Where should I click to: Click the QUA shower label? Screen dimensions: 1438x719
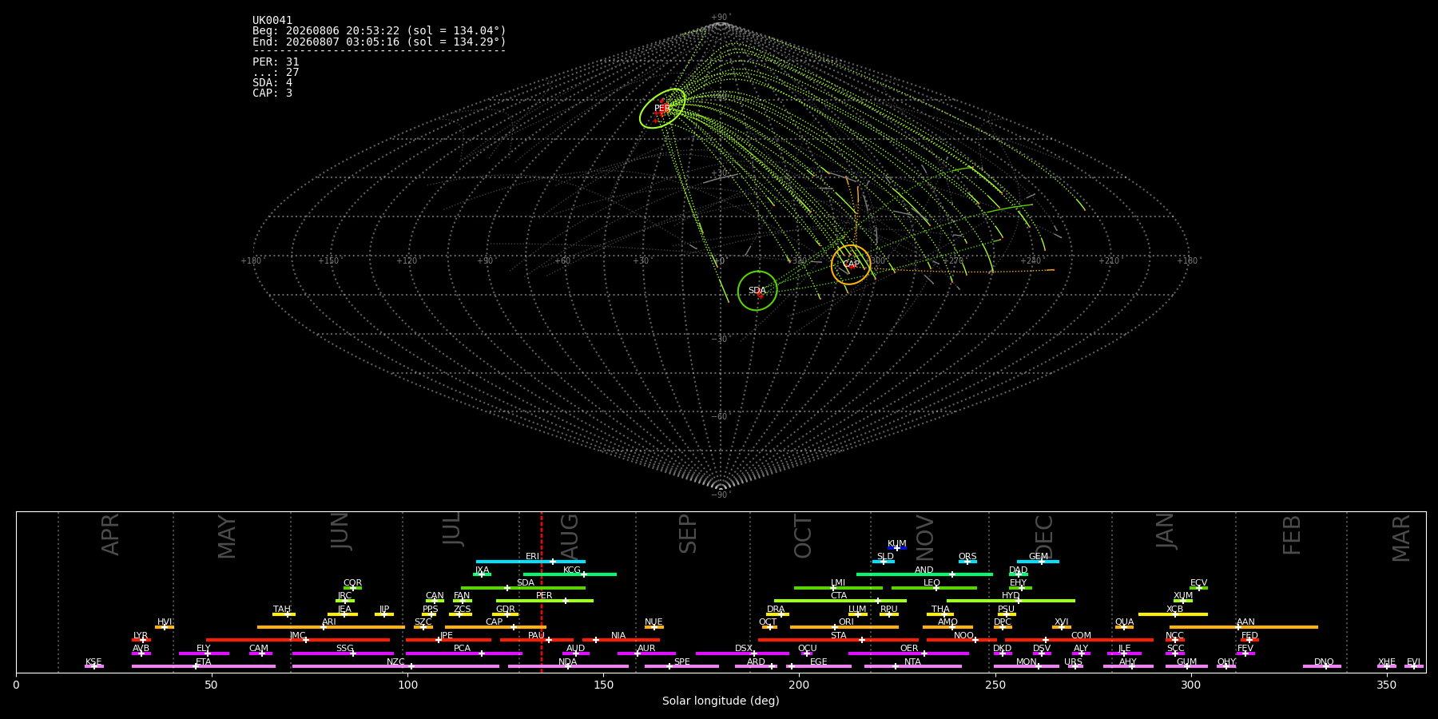[x=1124, y=622]
